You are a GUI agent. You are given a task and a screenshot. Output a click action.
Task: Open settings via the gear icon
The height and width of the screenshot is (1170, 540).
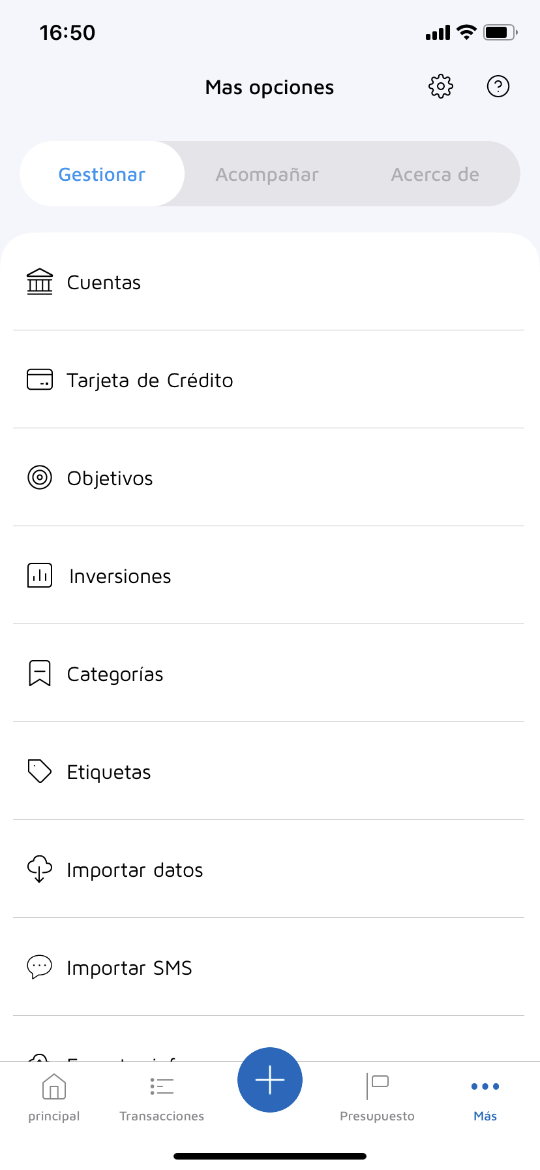click(441, 86)
